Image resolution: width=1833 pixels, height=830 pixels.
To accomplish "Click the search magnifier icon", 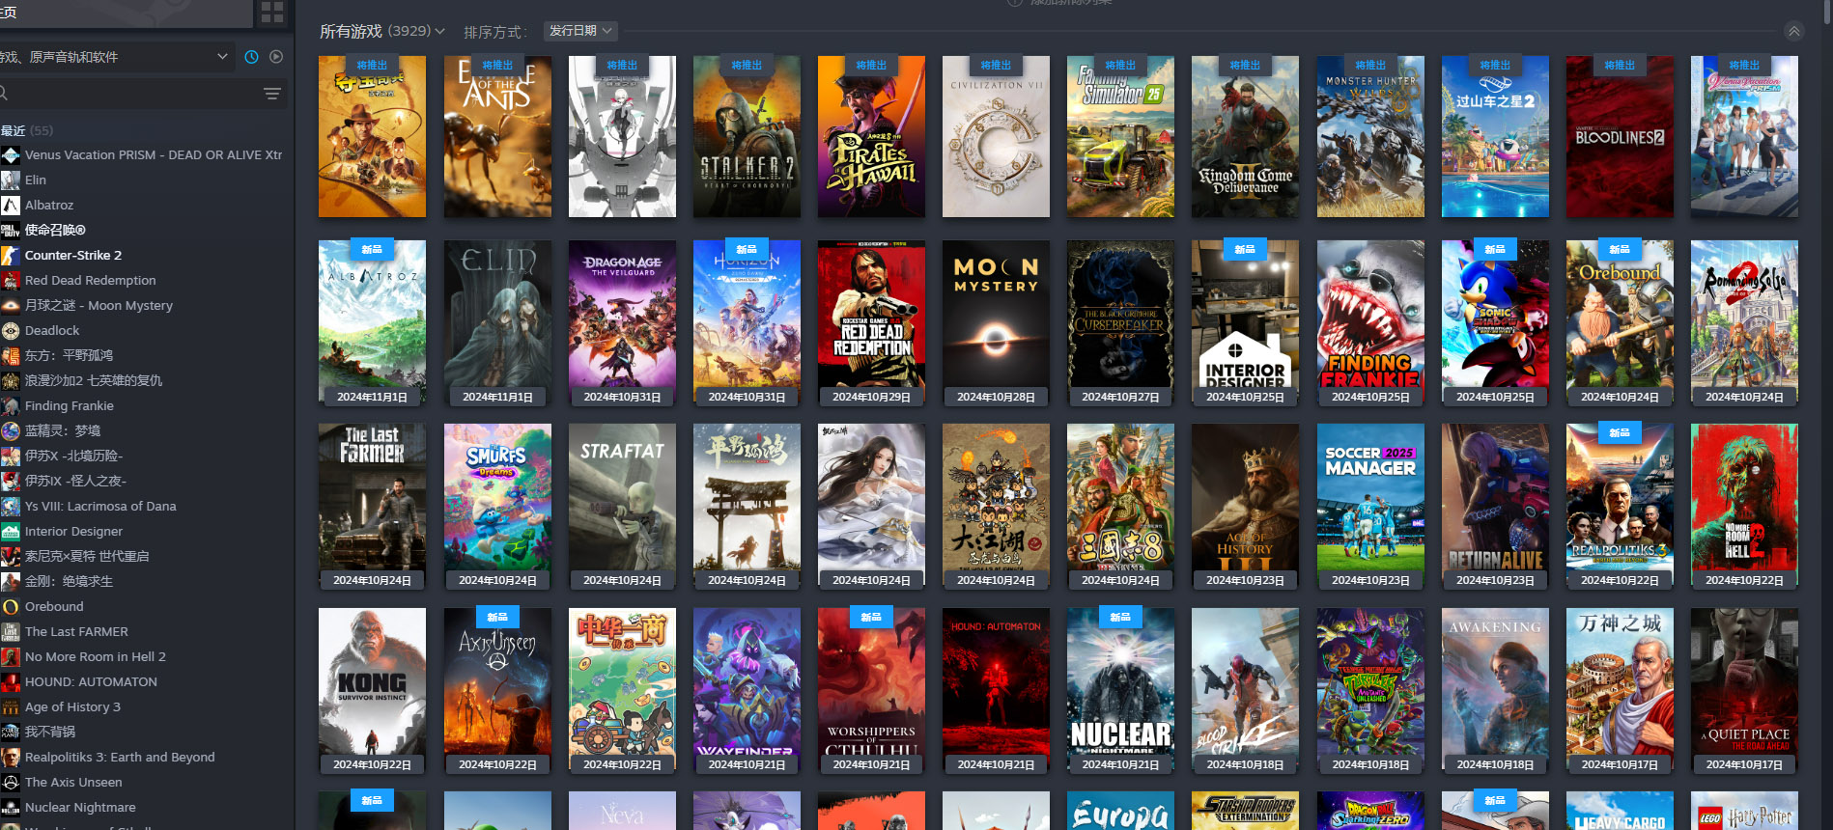I will (x=3, y=94).
